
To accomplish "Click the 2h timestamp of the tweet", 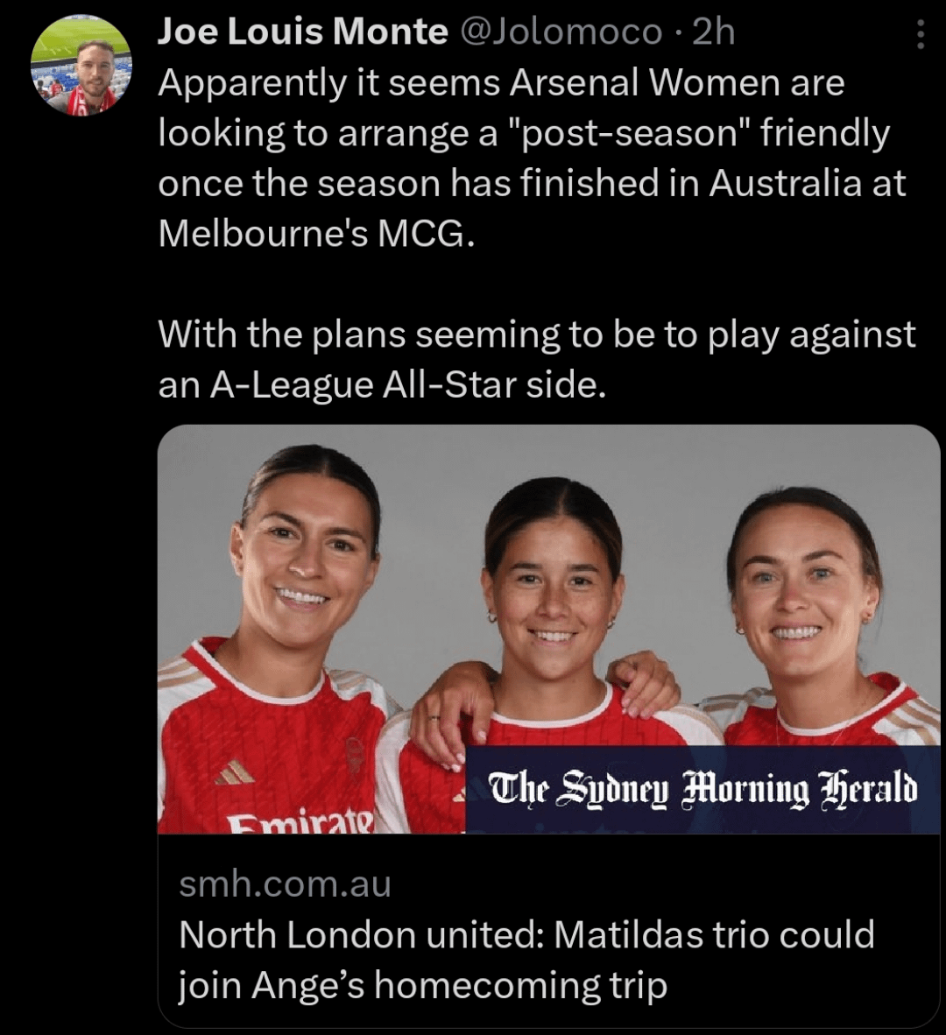I will [x=714, y=32].
